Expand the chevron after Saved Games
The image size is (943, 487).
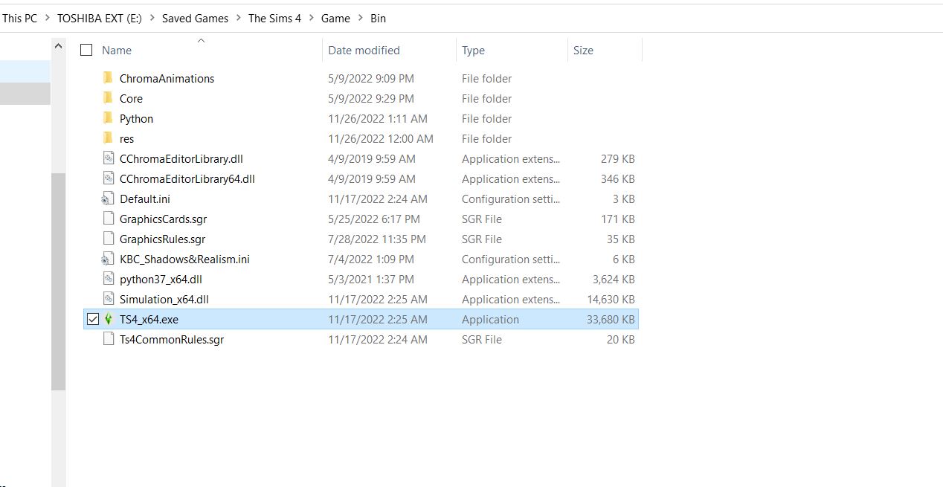point(239,18)
